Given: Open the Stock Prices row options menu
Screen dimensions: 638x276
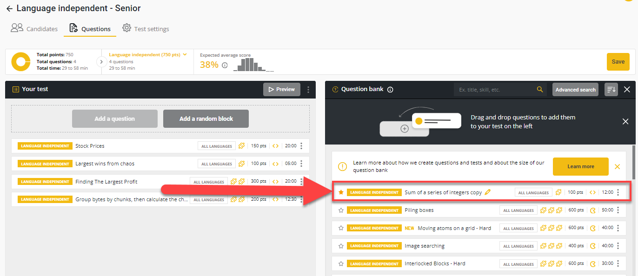Looking at the screenshot, I should 301,146.
